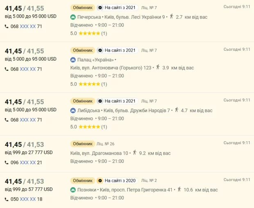Viewport: 254px width, 208px height.
Task: Open address вул. Антоновича (Горького) 123
Action: pos(111,68)
